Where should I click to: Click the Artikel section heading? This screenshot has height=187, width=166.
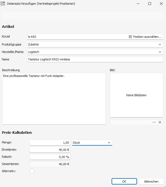coord(8,26)
